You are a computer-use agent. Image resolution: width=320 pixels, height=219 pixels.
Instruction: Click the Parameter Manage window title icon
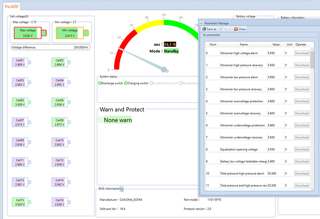(202, 23)
